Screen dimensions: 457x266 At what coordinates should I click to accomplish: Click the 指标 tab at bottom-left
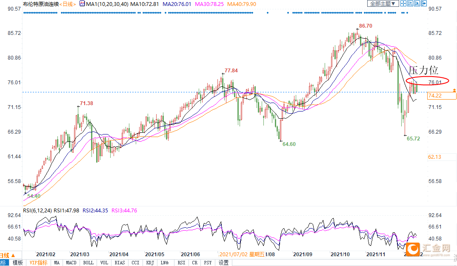coord(3,263)
